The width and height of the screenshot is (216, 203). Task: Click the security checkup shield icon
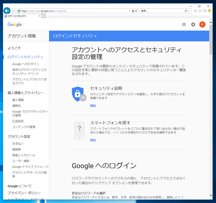[79, 94]
